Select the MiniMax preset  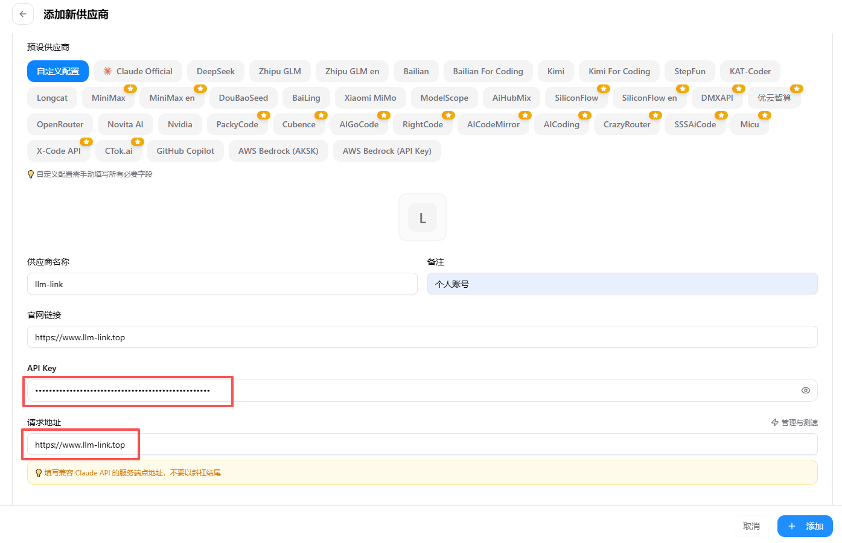point(109,98)
